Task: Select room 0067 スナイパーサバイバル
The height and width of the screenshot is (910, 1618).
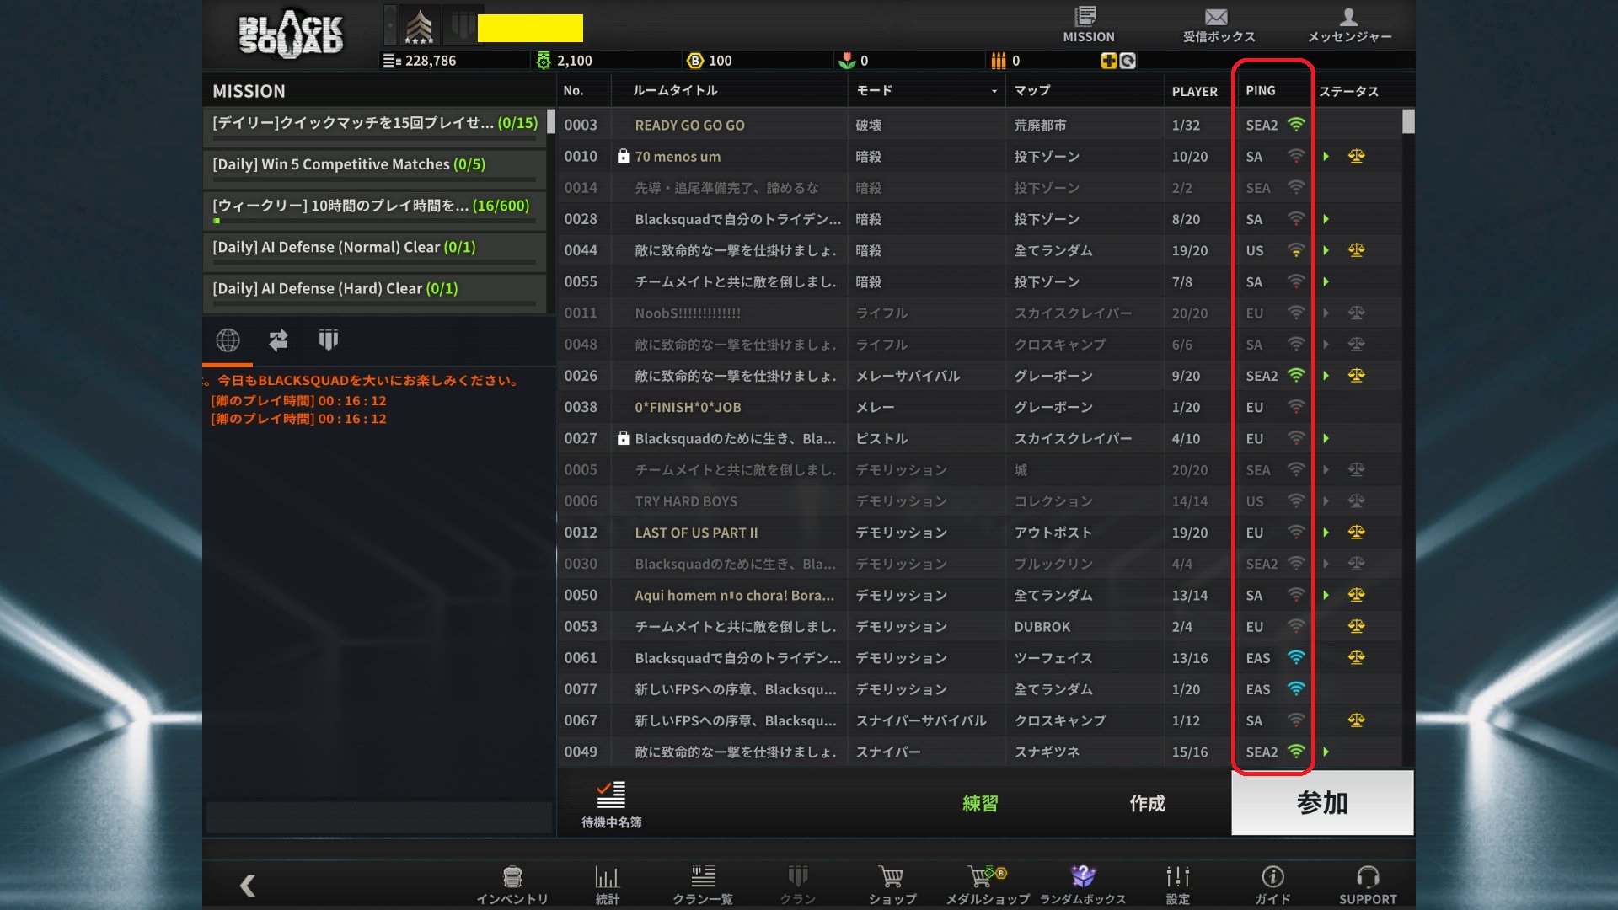Action: [x=979, y=720]
